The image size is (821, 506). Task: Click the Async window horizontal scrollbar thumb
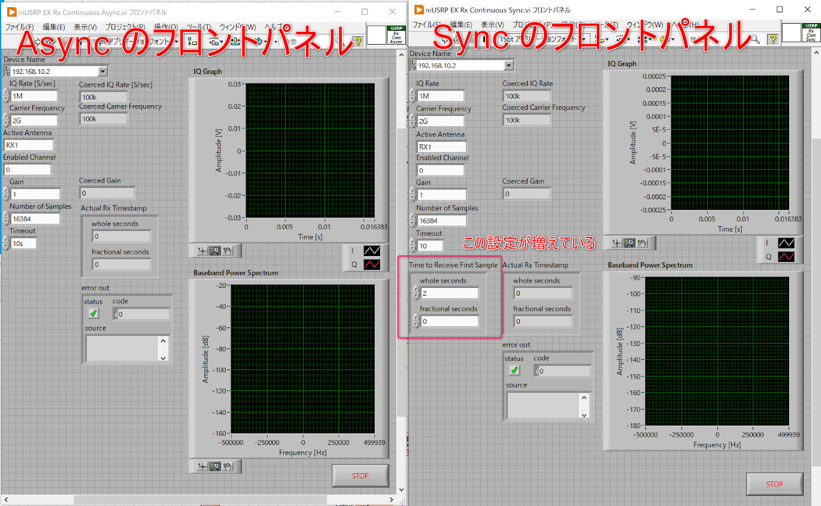click(x=200, y=499)
